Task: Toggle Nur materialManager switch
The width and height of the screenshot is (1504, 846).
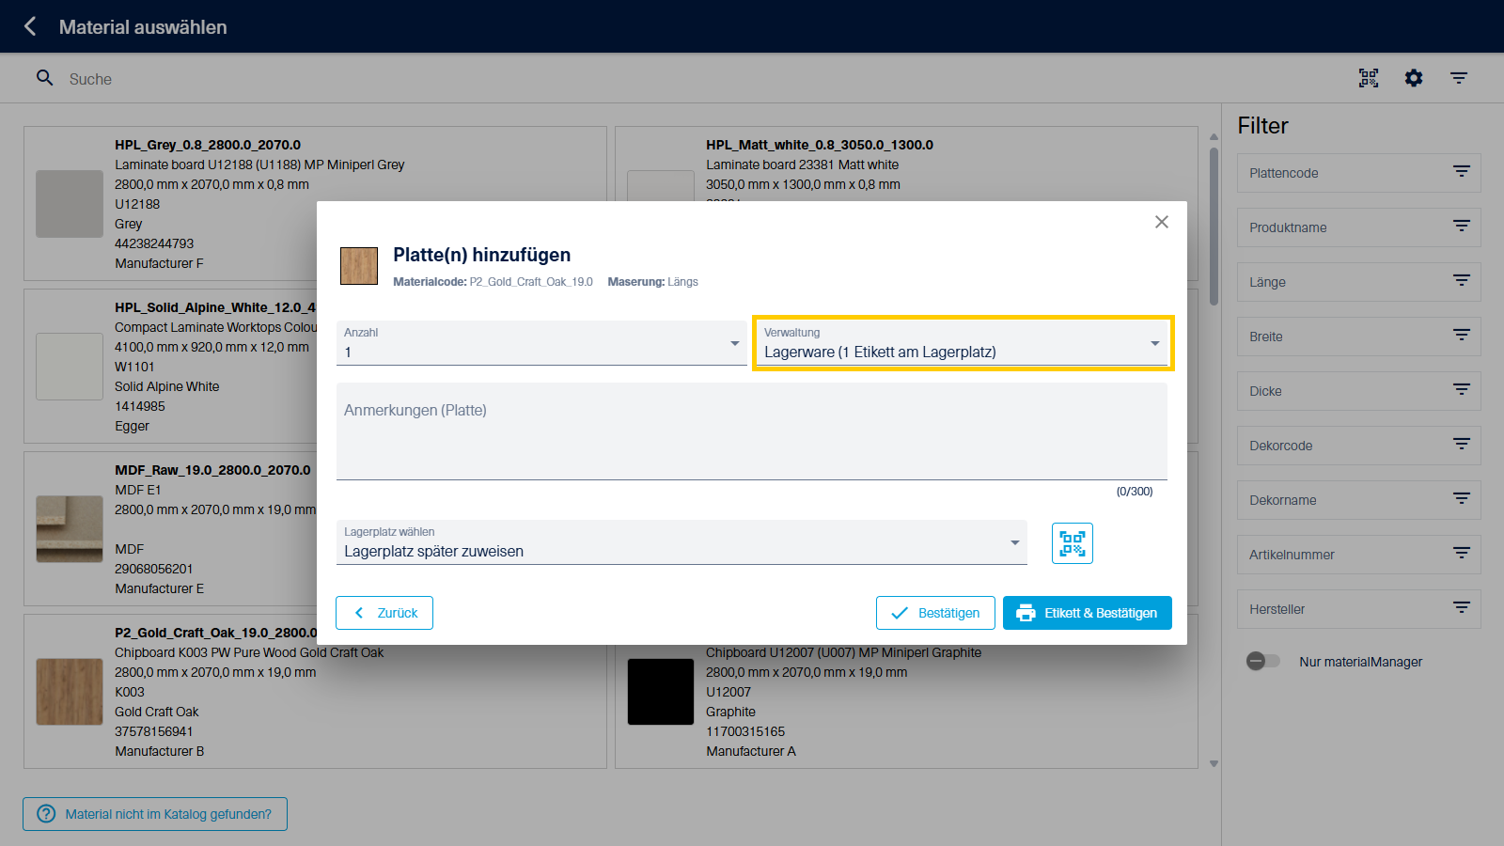Action: tap(1263, 661)
